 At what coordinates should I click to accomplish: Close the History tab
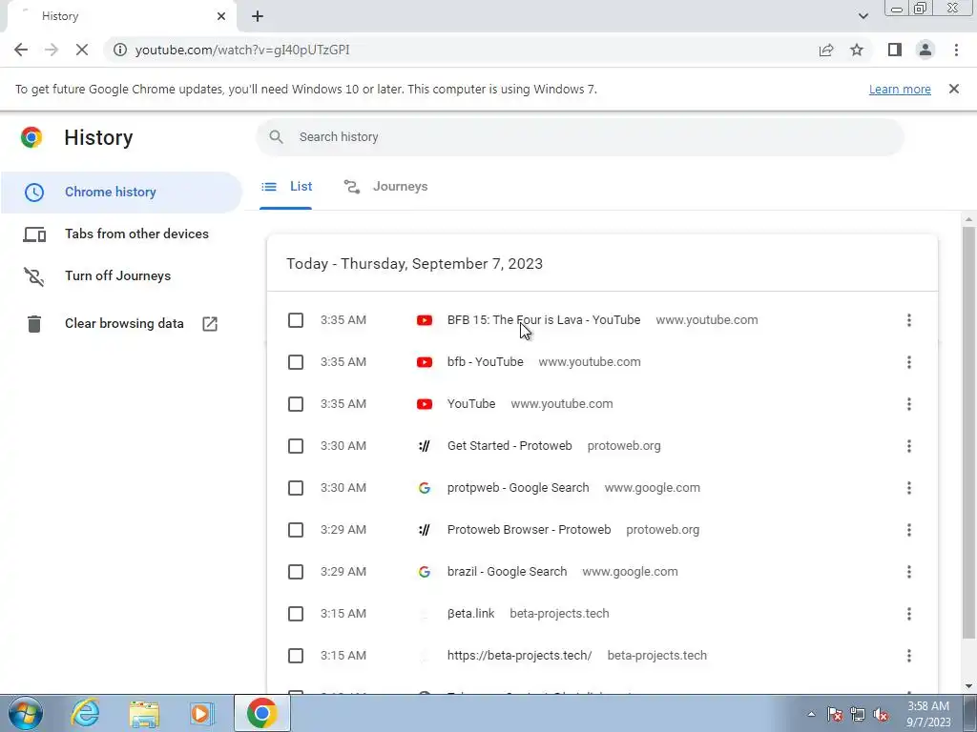click(221, 16)
